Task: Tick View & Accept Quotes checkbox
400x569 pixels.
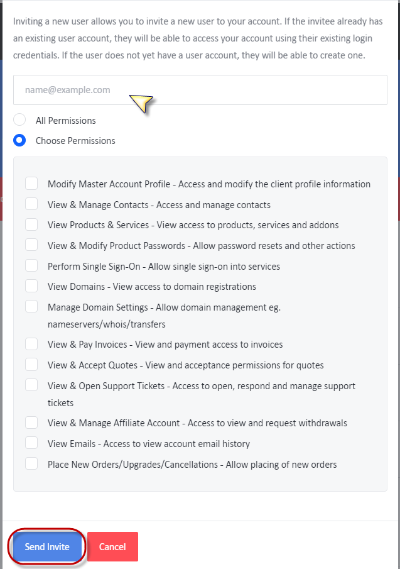Action: point(31,364)
